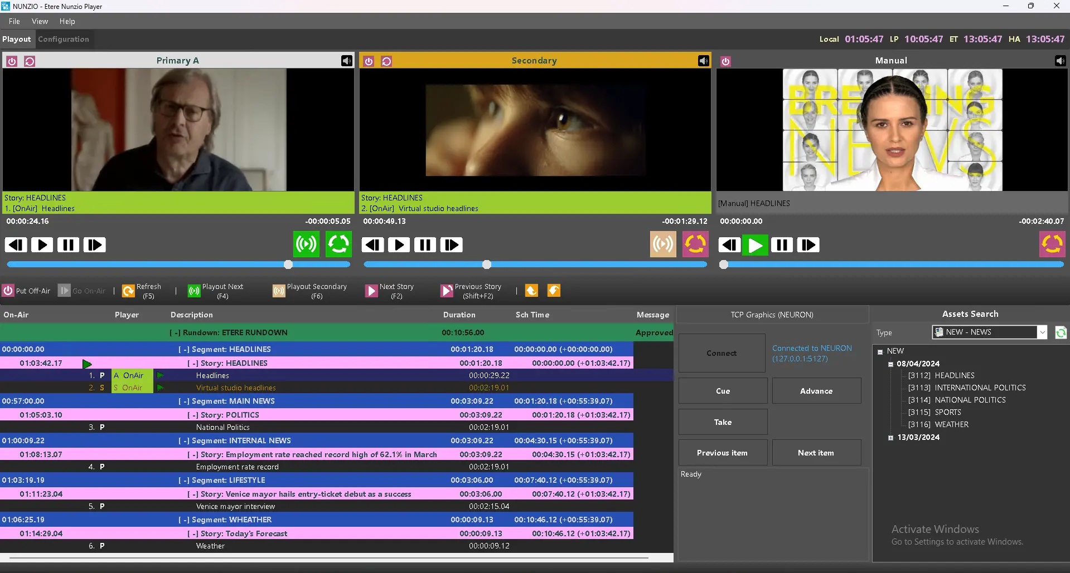Mute the Primary A player audio
Image resolution: width=1070 pixels, height=573 pixels.
pos(347,61)
